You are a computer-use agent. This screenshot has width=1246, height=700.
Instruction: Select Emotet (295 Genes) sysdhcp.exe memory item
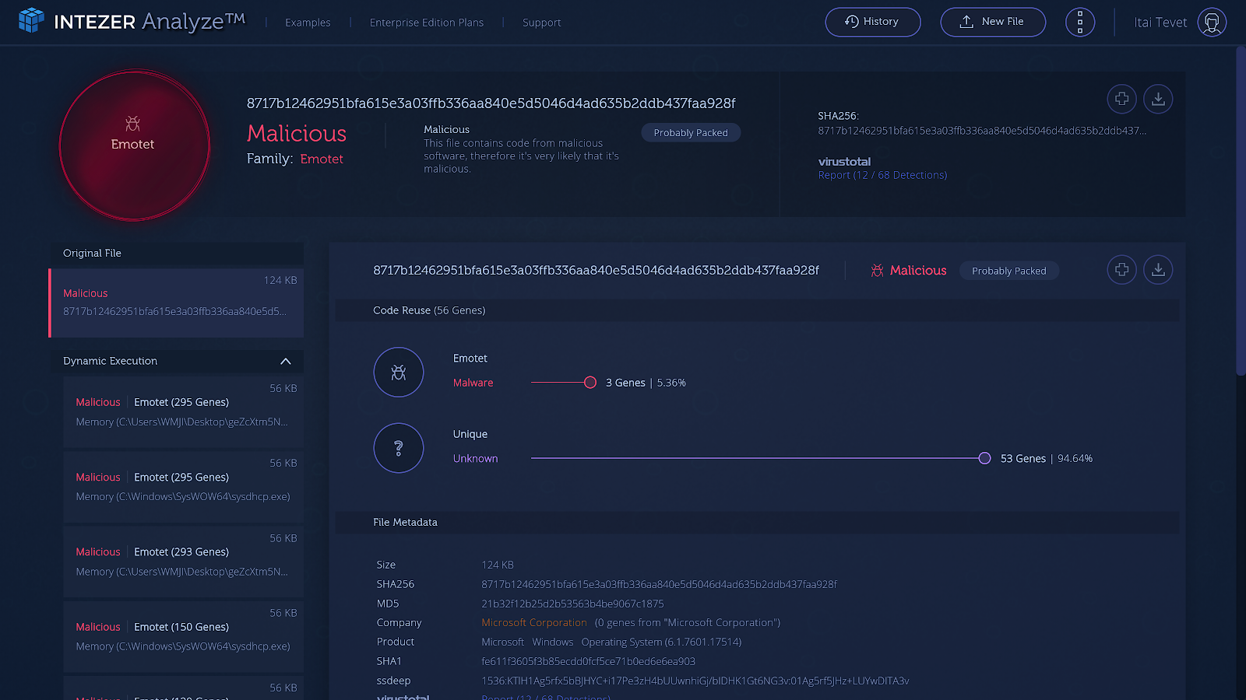coord(184,487)
